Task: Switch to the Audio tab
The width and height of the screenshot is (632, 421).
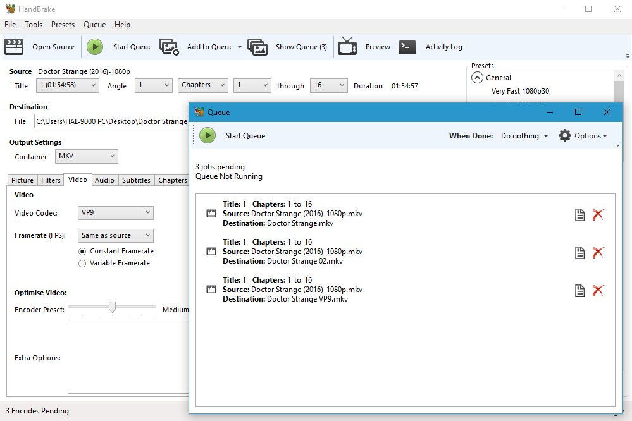Action: tap(104, 180)
